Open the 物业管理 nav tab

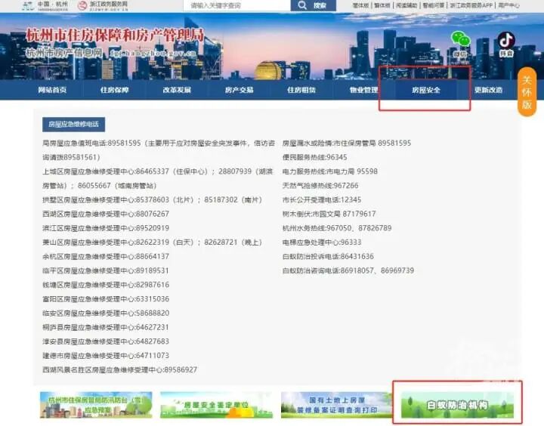[363, 90]
